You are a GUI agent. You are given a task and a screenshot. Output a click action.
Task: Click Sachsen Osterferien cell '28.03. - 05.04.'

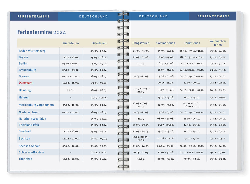coord(99,139)
